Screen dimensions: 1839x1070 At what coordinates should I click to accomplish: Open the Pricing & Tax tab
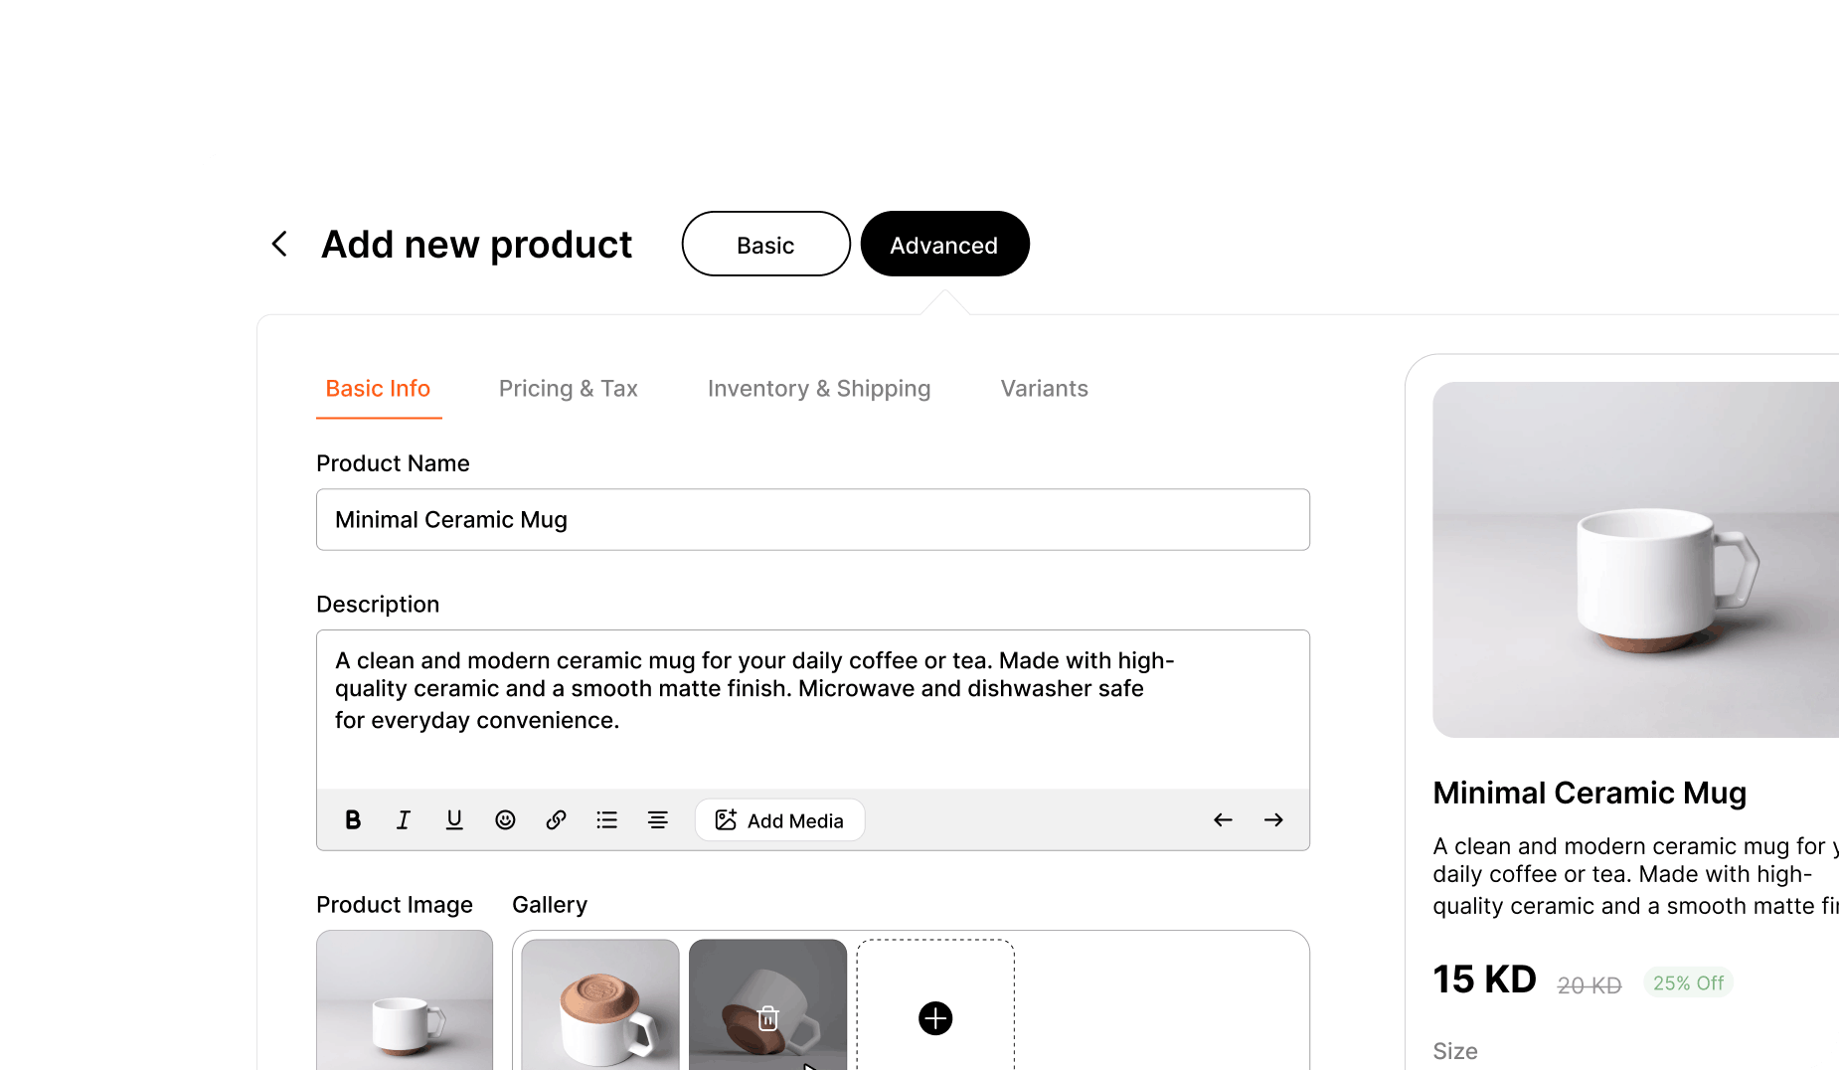(569, 389)
